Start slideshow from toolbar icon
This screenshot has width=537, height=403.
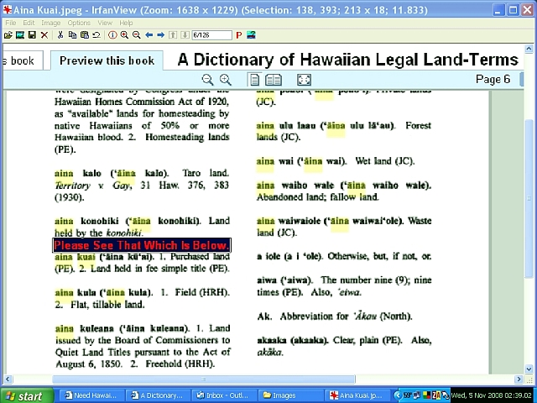(20, 35)
